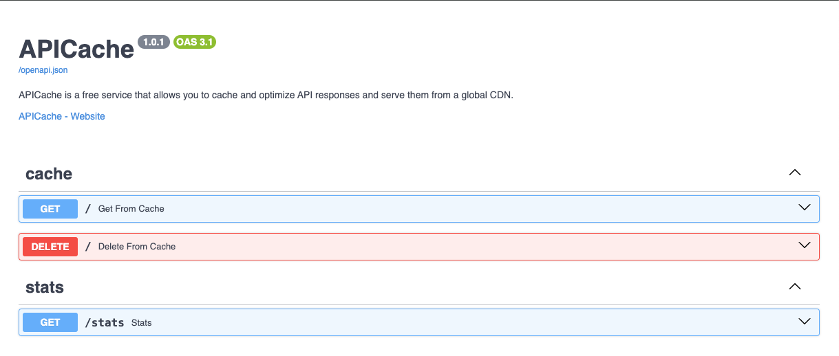Click the OAS 3.1 badge
The height and width of the screenshot is (356, 839).
[x=195, y=43]
